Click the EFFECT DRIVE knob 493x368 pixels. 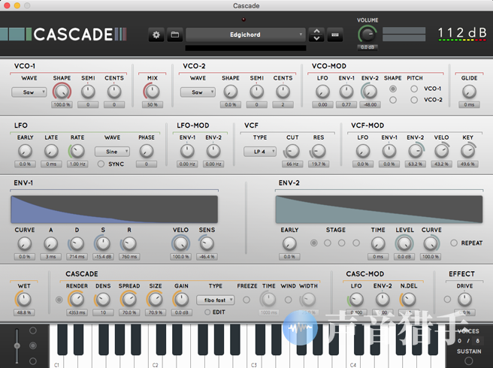tap(464, 300)
